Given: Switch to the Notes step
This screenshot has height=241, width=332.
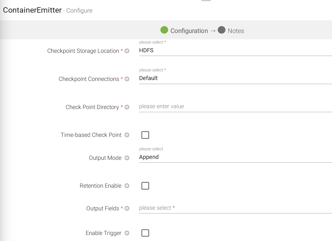Looking at the screenshot, I should point(236,31).
